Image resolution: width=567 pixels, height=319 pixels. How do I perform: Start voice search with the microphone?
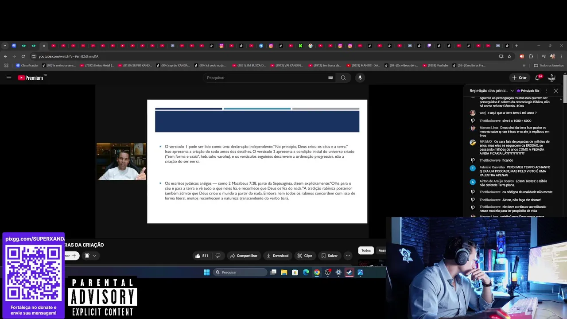coord(360,78)
